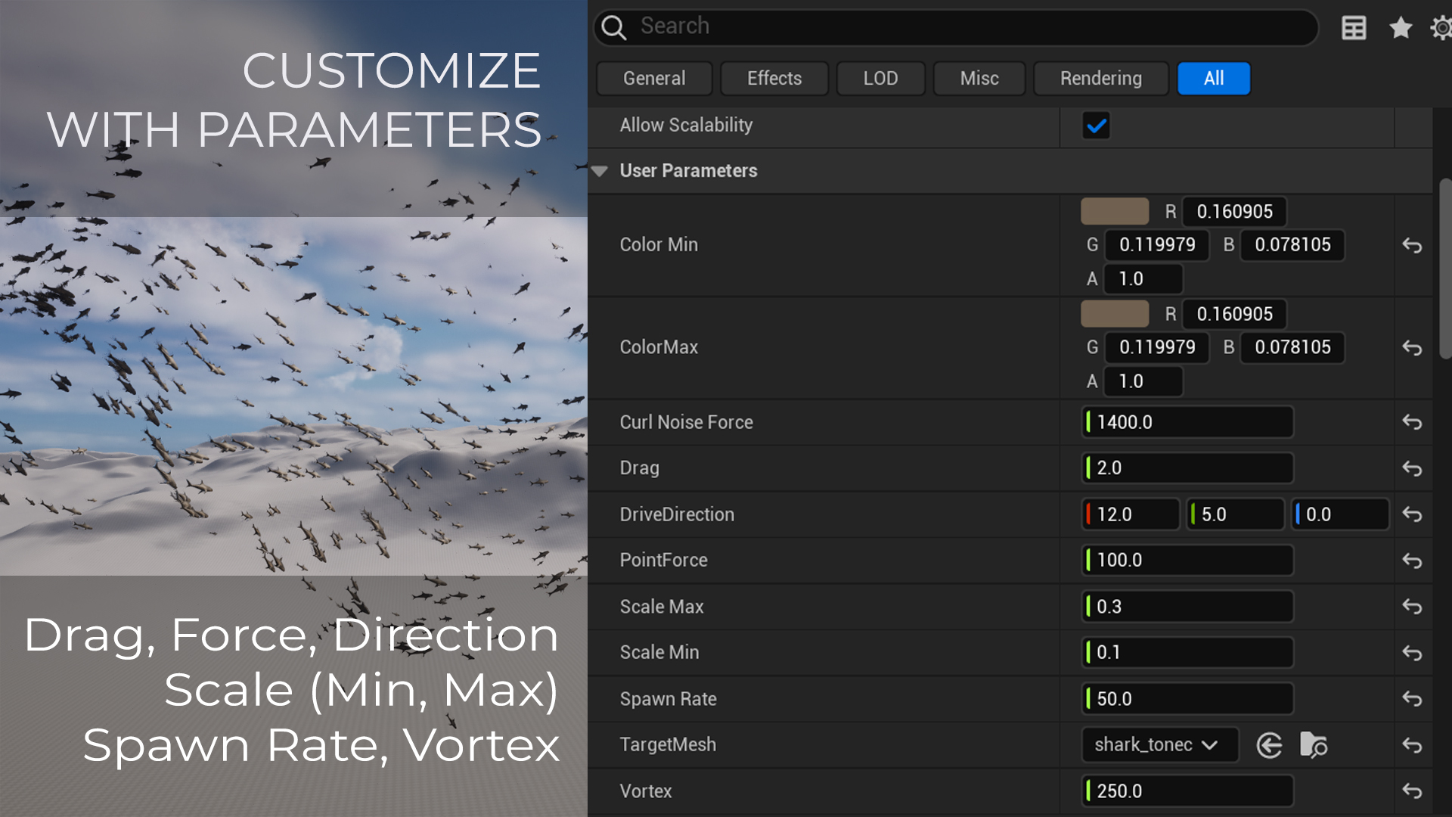Image resolution: width=1452 pixels, height=817 pixels.
Task: Use selected asset arrow for TargetMesh
Action: click(x=1269, y=745)
